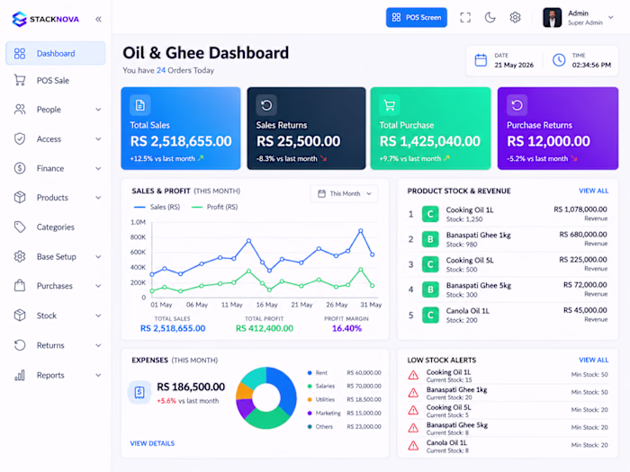Click the POS Sale cart icon
The image size is (630, 472).
click(x=20, y=80)
